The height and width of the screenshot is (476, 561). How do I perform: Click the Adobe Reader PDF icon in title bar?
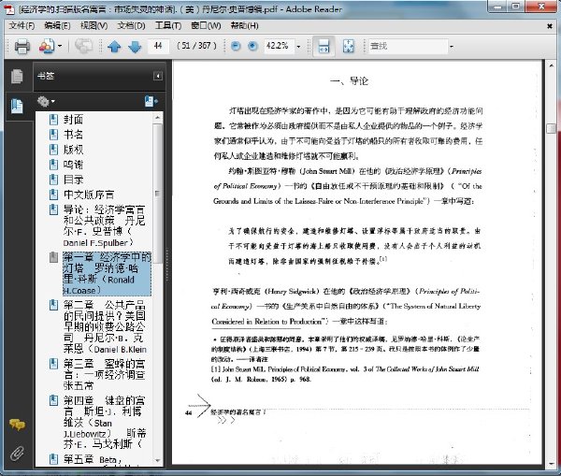(x=9, y=9)
